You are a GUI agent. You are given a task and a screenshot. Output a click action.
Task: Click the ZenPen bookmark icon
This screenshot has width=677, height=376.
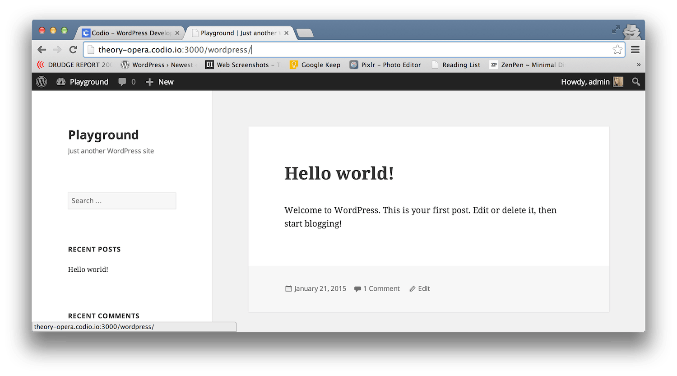coord(493,65)
